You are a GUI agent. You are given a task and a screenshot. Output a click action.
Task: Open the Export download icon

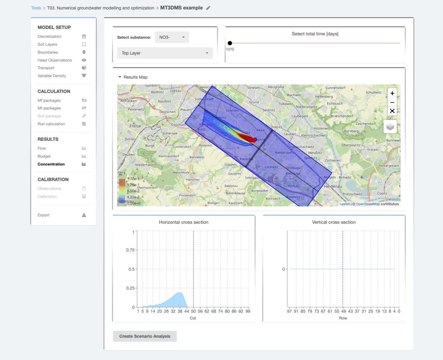point(84,215)
